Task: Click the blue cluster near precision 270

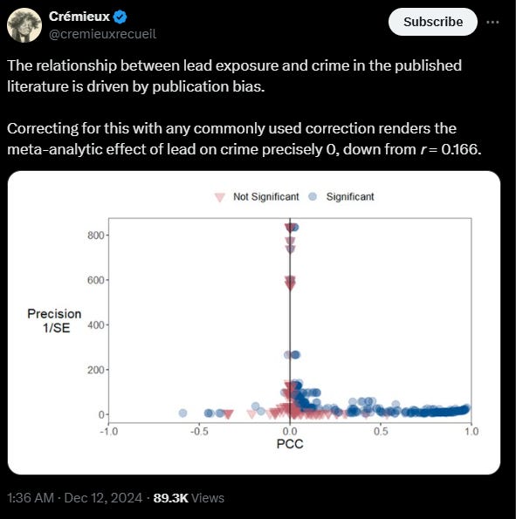Action: tap(292, 355)
